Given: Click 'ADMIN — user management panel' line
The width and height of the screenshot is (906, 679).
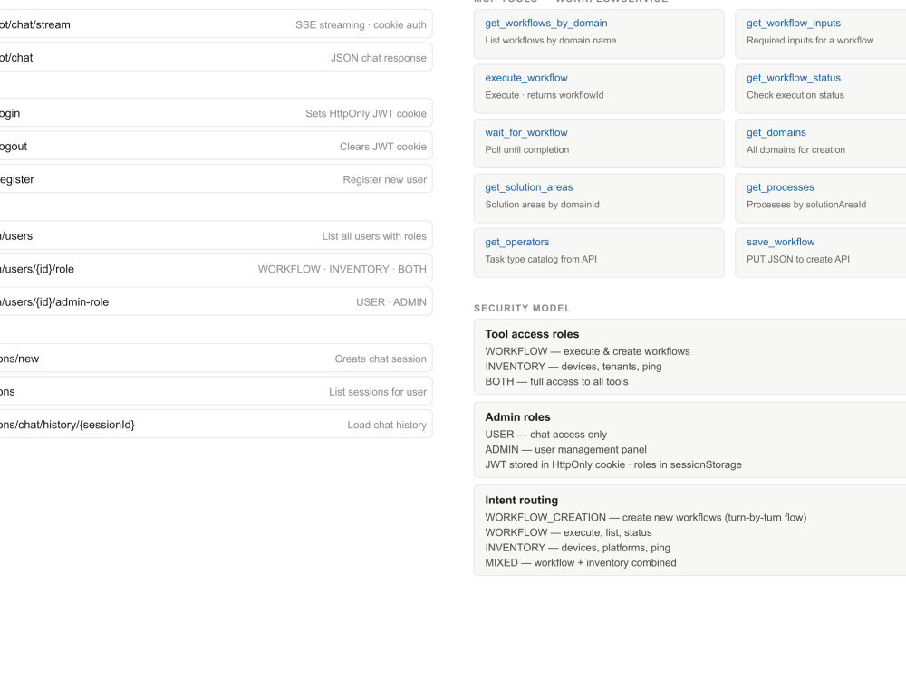Looking at the screenshot, I should (x=565, y=450).
